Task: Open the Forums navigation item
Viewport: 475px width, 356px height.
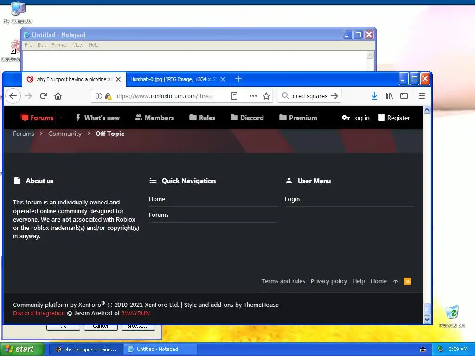Action: pos(37,117)
